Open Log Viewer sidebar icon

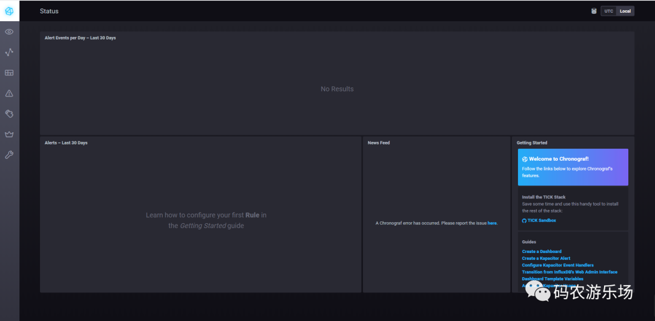(x=9, y=113)
